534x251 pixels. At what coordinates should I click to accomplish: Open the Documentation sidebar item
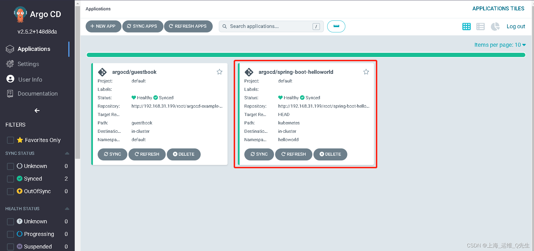click(38, 94)
